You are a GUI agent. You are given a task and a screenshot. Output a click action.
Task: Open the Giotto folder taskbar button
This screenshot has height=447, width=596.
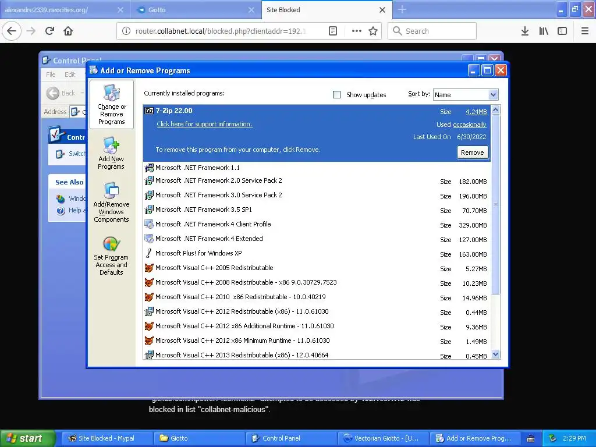(x=199, y=438)
